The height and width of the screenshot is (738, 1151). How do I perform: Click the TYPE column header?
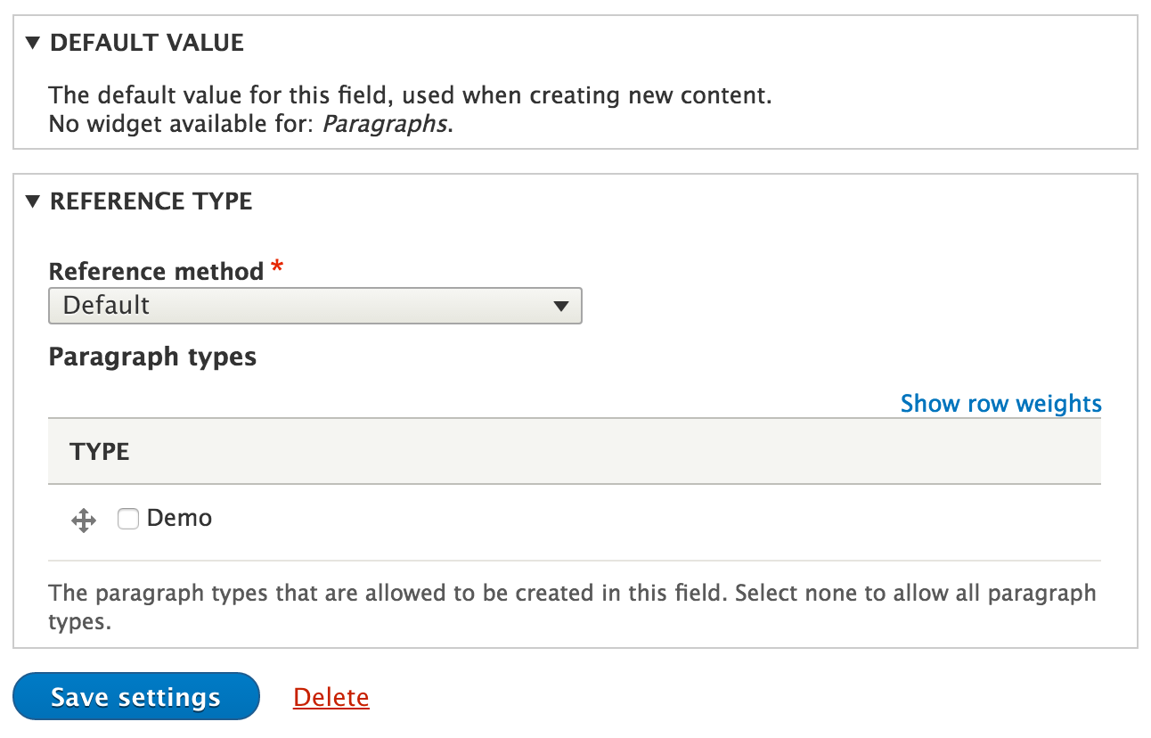coord(100,452)
